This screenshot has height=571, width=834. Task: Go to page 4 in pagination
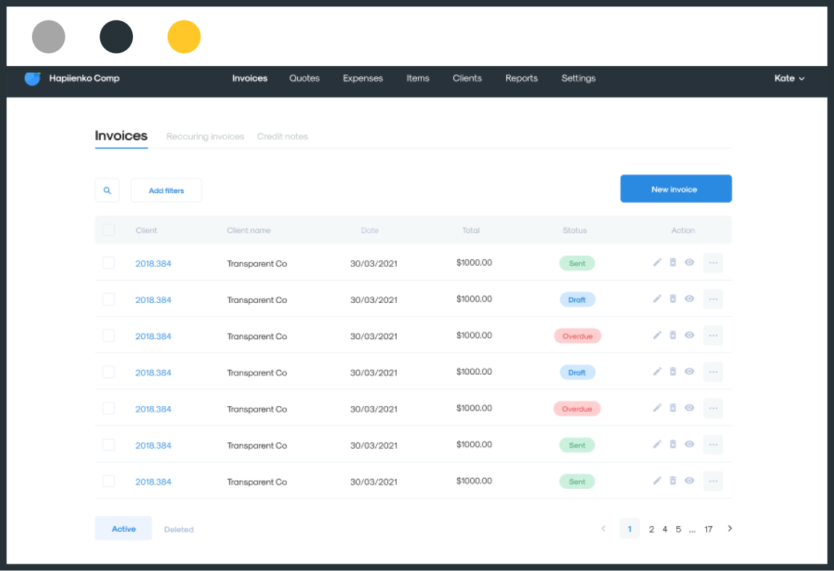pyautogui.click(x=664, y=529)
